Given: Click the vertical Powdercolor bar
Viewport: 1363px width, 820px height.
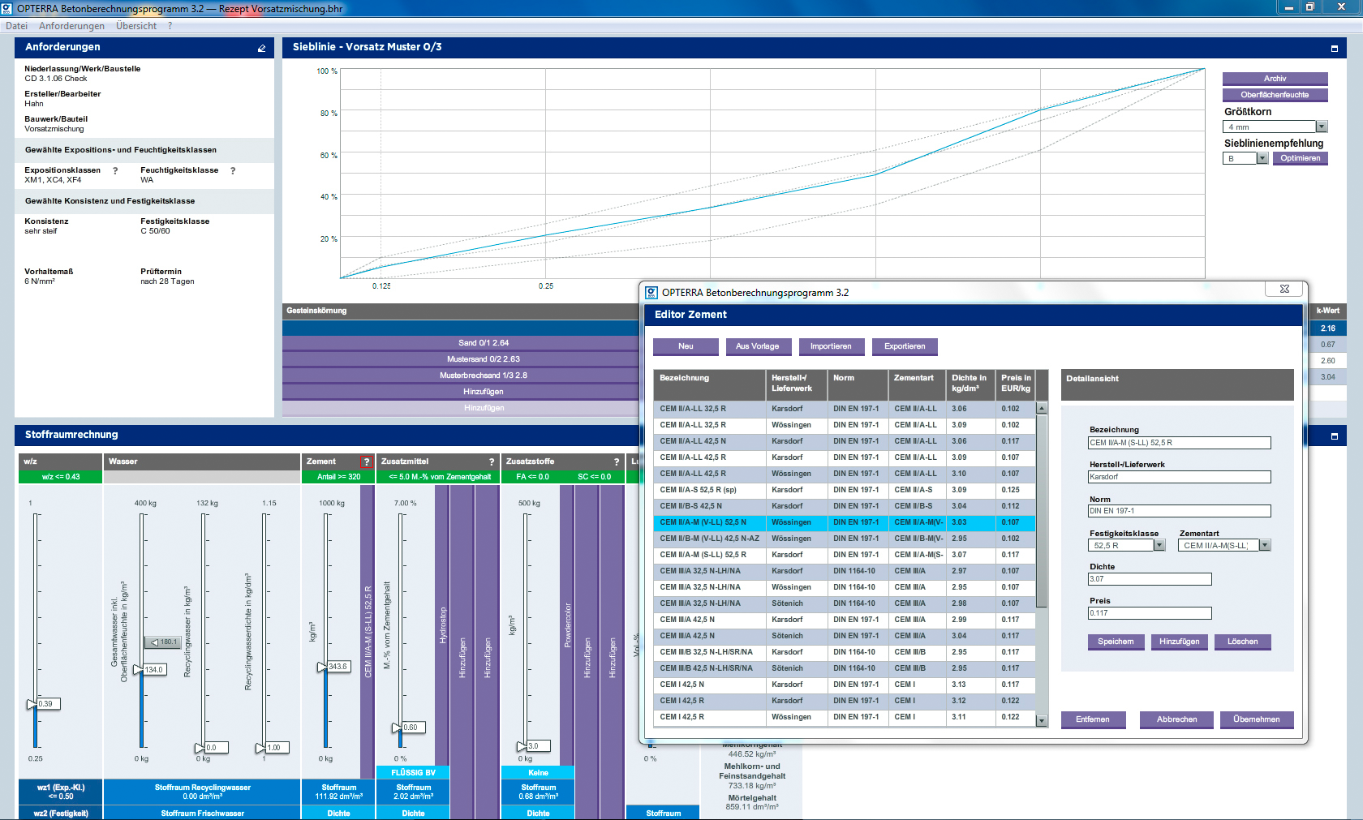Looking at the screenshot, I should coord(567,625).
